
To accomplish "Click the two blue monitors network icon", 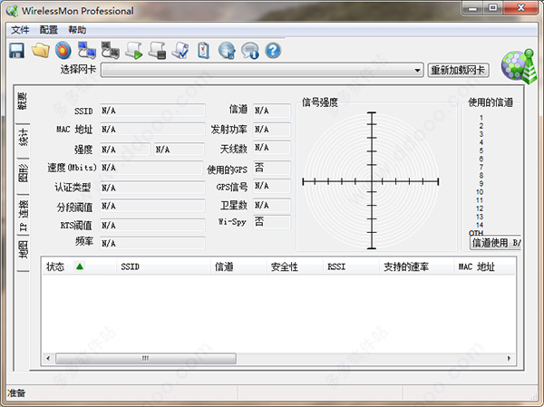I will point(87,51).
